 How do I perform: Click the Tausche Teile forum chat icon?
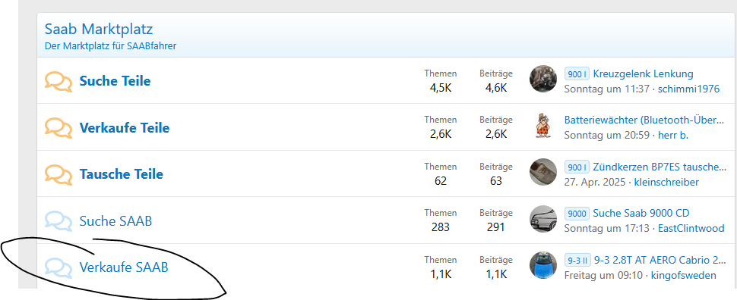[59, 174]
